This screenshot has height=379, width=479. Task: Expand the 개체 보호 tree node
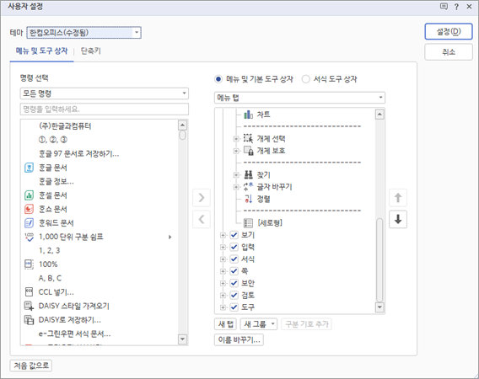point(236,151)
